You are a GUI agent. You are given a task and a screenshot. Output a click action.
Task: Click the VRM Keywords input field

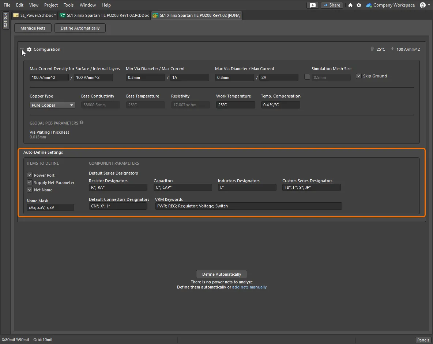(x=248, y=206)
